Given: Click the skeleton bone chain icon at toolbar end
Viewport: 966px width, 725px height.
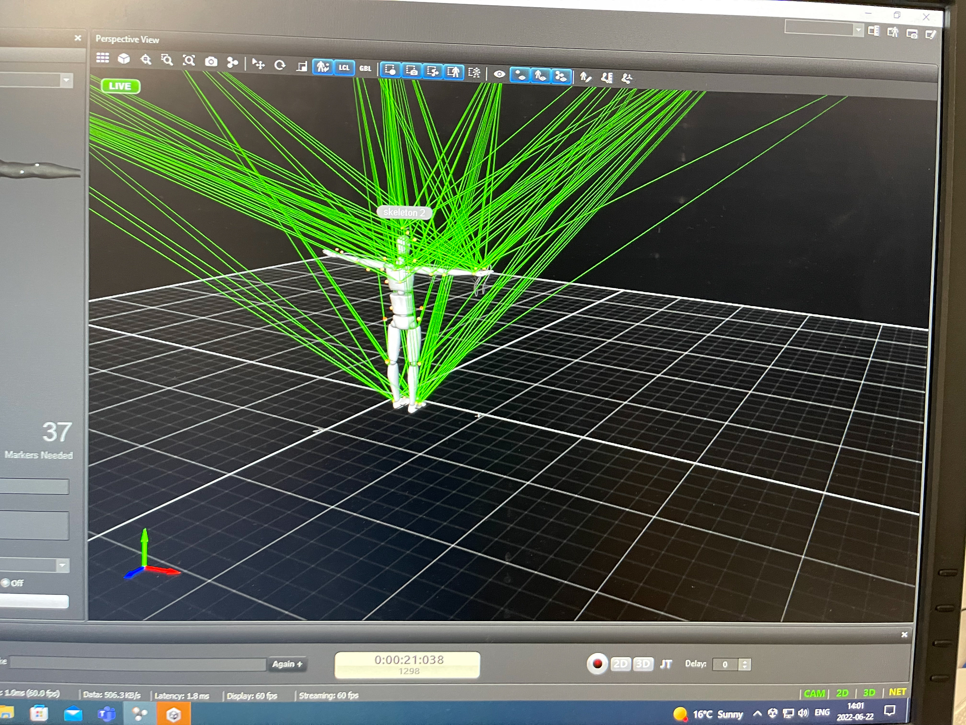Looking at the screenshot, I should coord(627,79).
